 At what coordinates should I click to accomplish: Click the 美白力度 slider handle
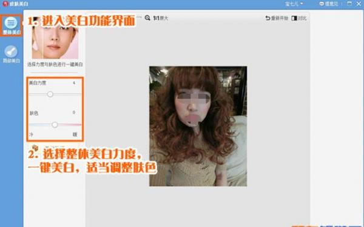[50, 94]
